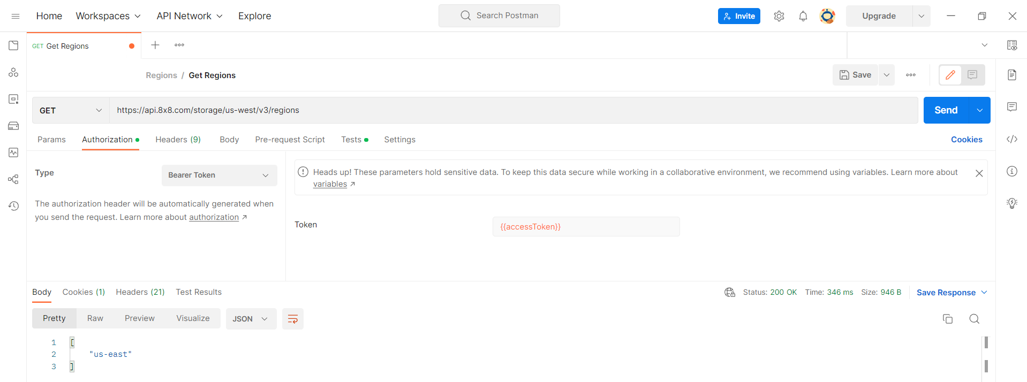This screenshot has height=382, width=1027.
Task: Open the History sidebar icon
Action: pyautogui.click(x=13, y=206)
